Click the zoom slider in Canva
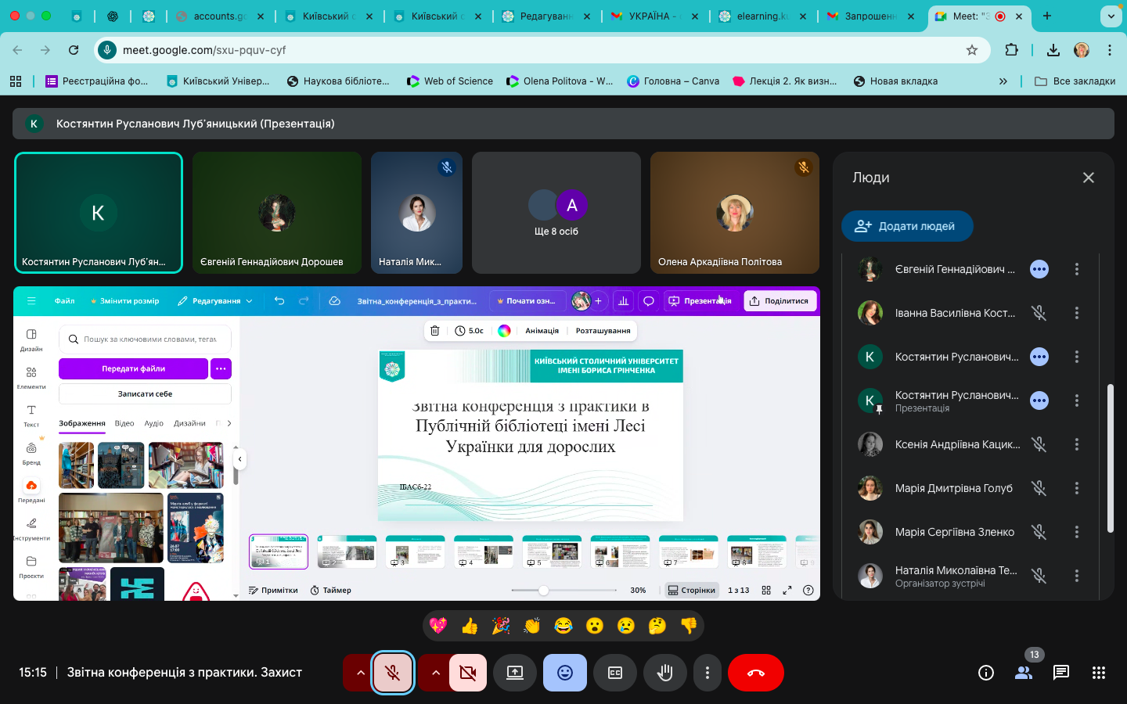Image resolution: width=1127 pixels, height=704 pixels. coord(543,591)
